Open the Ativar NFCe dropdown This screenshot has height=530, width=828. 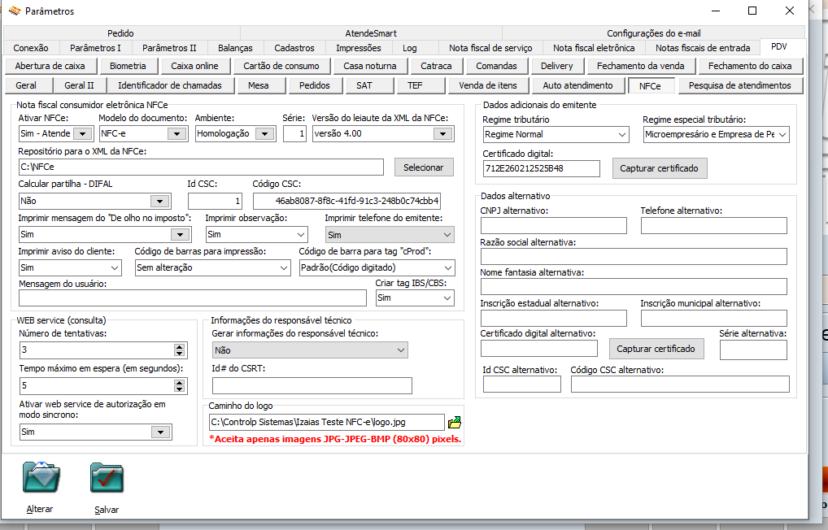tap(82, 134)
